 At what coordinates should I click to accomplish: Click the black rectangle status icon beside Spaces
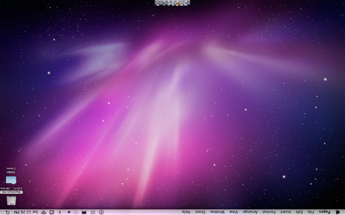point(84,212)
